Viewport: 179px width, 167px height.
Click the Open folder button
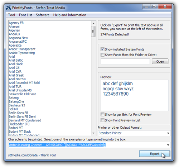pos(160,61)
